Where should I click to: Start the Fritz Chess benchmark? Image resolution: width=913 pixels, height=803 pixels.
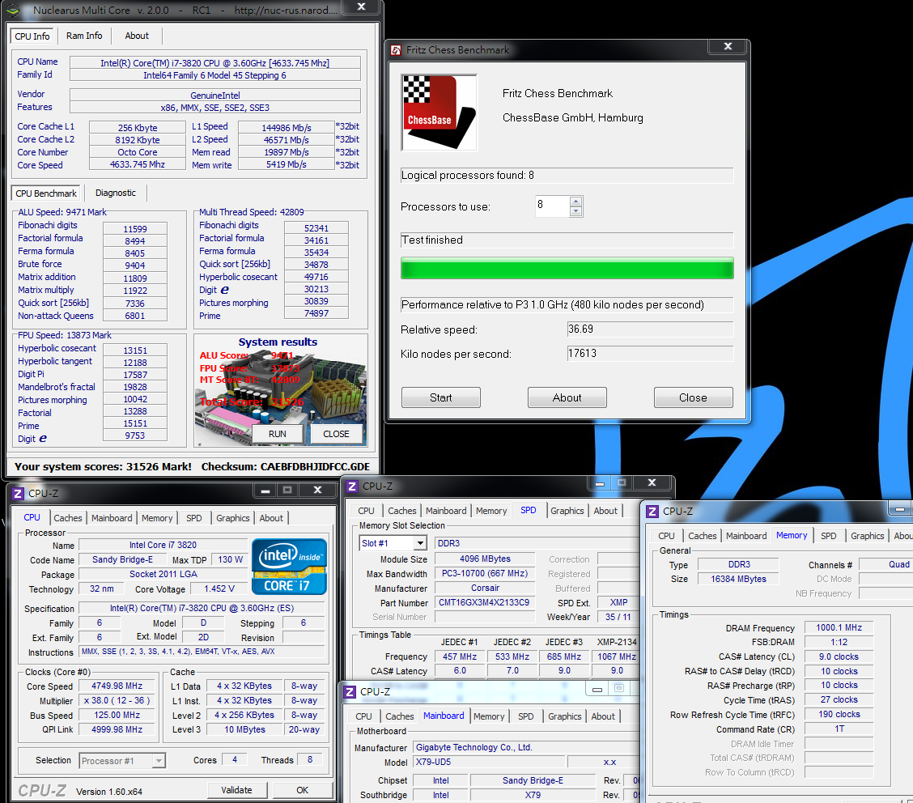click(441, 397)
